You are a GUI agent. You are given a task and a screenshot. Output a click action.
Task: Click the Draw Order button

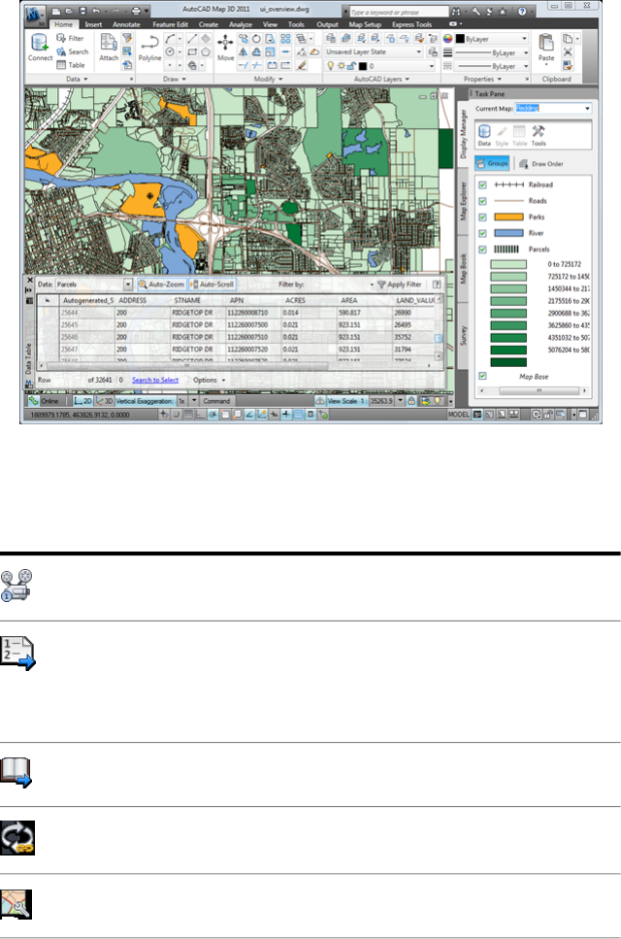pyautogui.click(x=540, y=163)
